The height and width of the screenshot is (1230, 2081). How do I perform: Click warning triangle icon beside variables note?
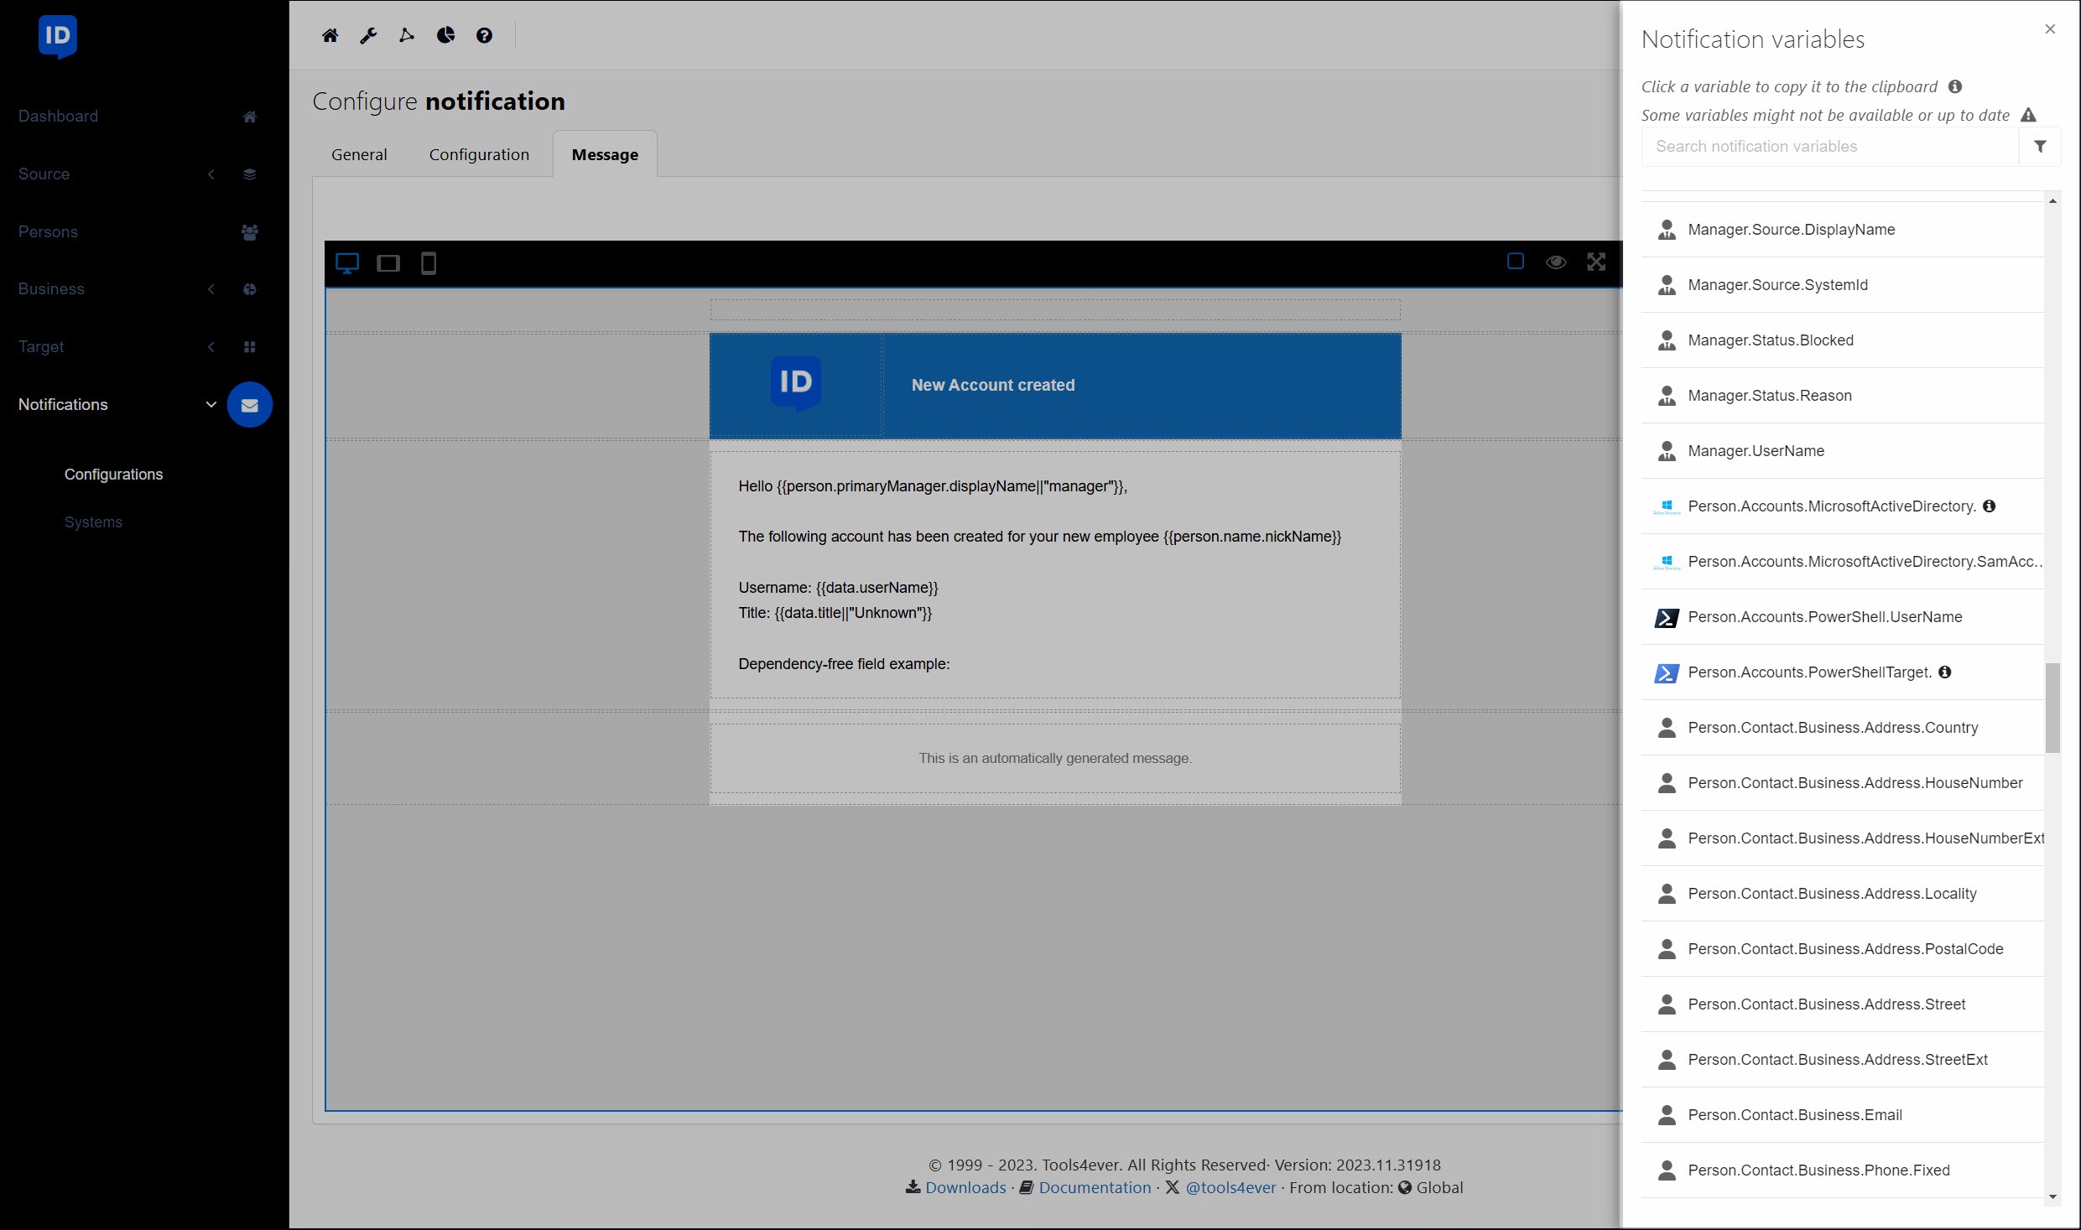[2028, 115]
